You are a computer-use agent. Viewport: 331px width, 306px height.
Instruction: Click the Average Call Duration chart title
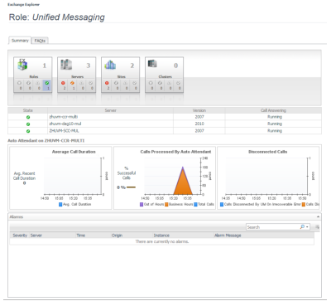pyautogui.click(x=74, y=152)
